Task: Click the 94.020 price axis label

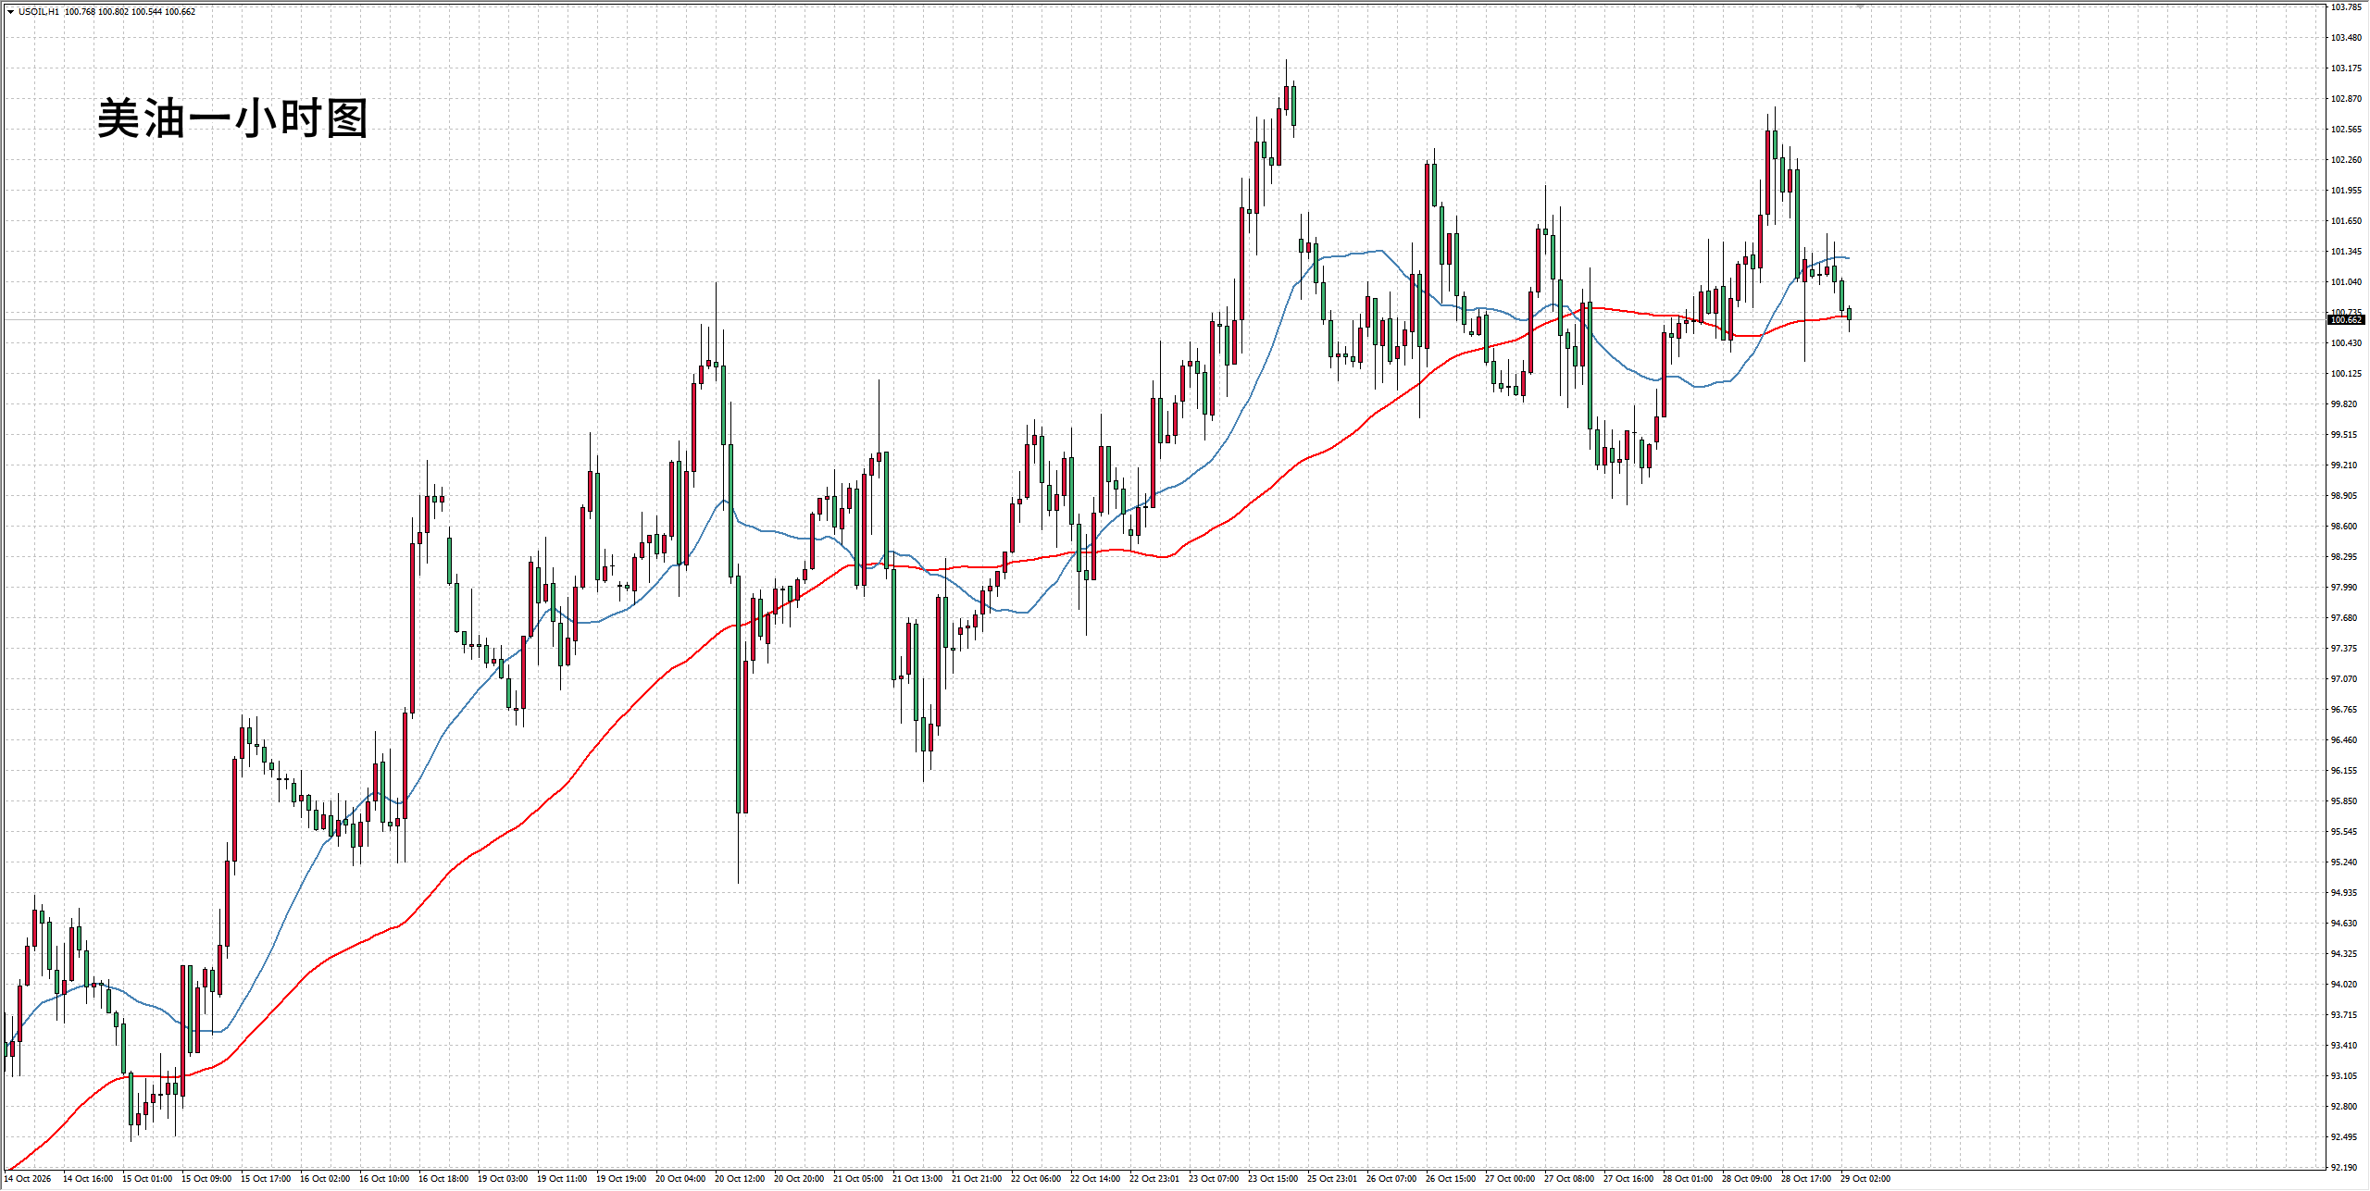Action: (2343, 985)
